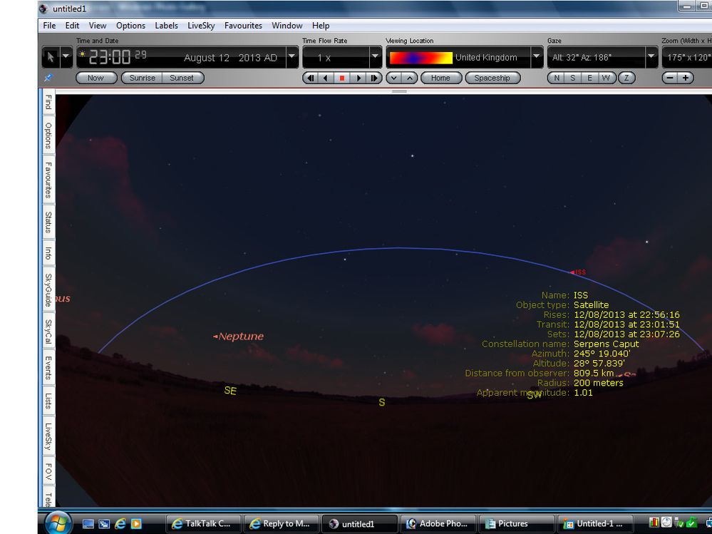This screenshot has width=712, height=534.
Task: Open the Favourites menu
Action: pos(243,26)
